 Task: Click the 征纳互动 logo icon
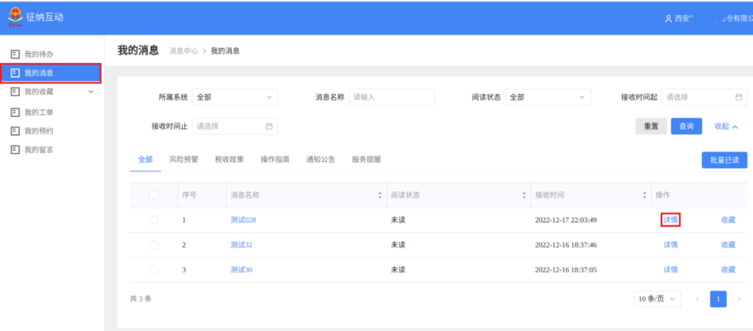(15, 17)
